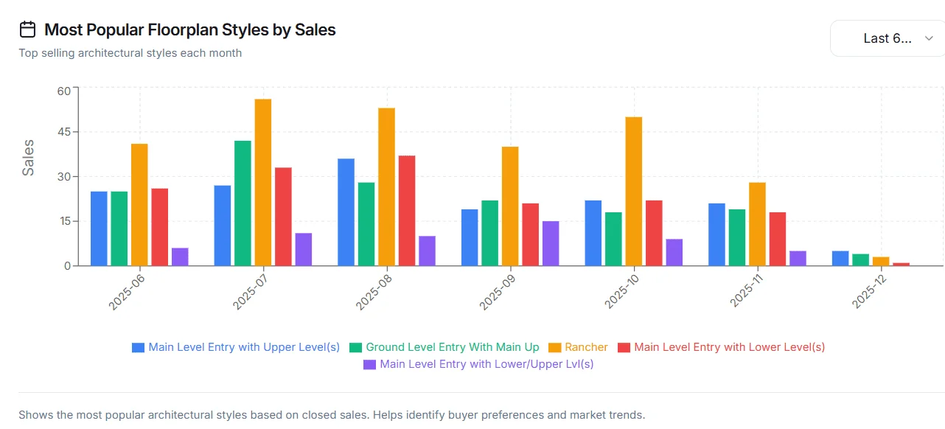Image resolution: width=945 pixels, height=429 pixels.
Task: Toggle the Rancher legend series
Action: coord(577,347)
